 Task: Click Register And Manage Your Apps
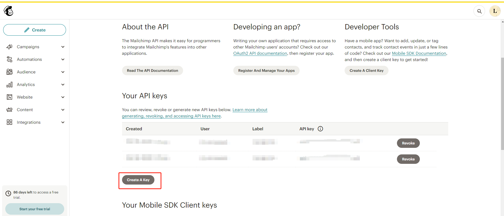(x=266, y=71)
